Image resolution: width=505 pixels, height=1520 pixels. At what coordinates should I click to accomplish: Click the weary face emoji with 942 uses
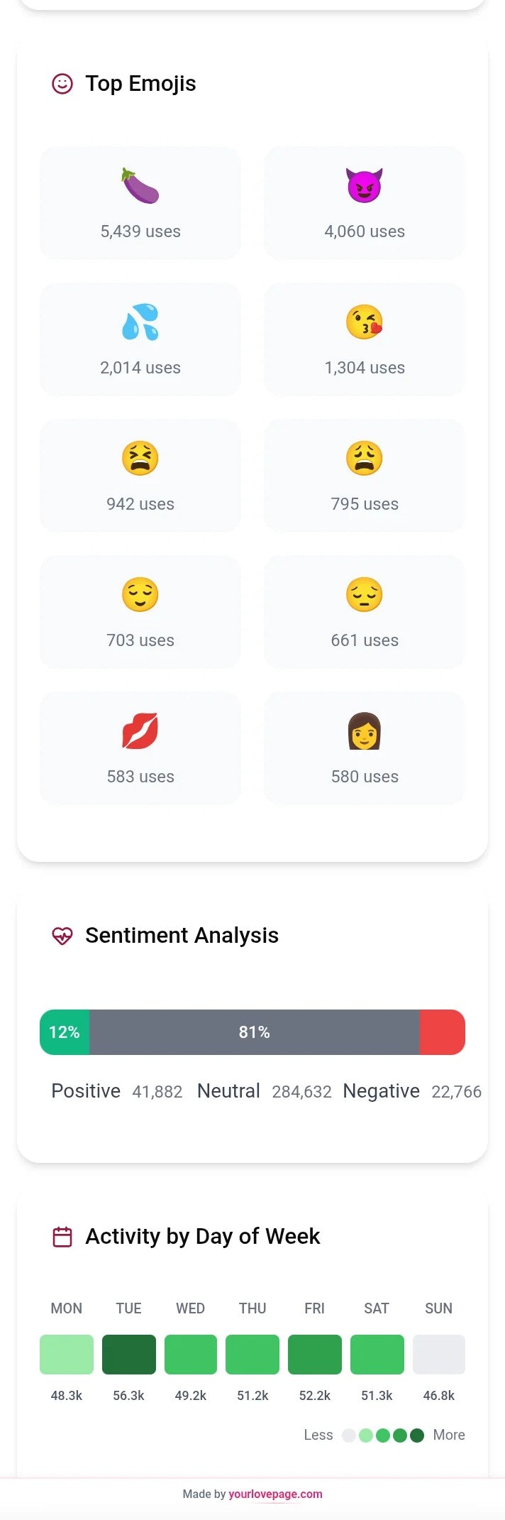(140, 474)
